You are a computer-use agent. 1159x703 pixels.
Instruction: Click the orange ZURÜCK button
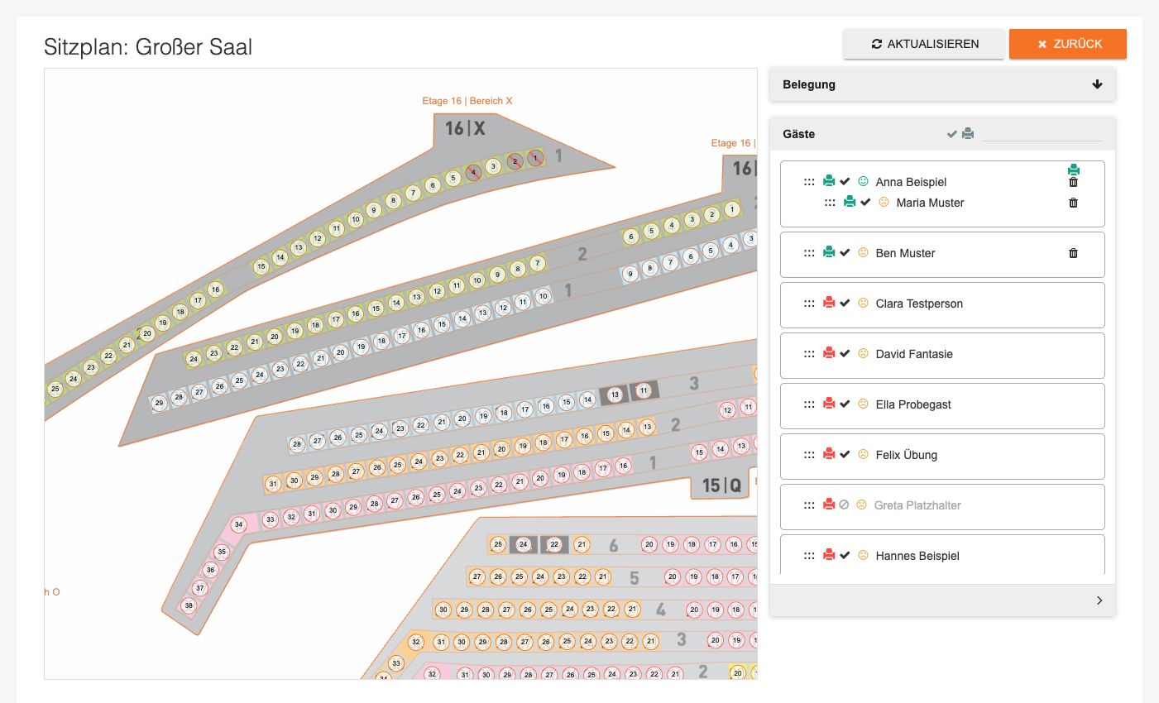1068,44
